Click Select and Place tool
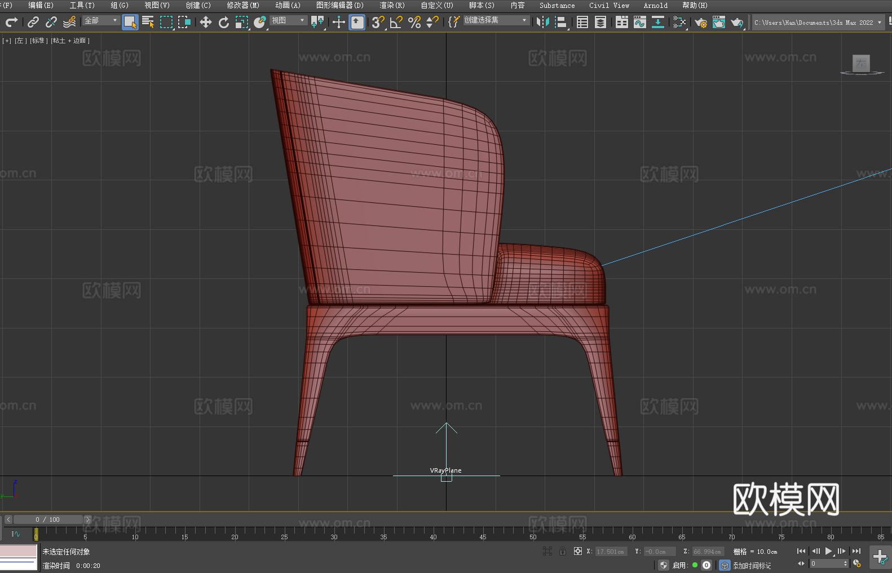This screenshot has height=573, width=892. [260, 22]
